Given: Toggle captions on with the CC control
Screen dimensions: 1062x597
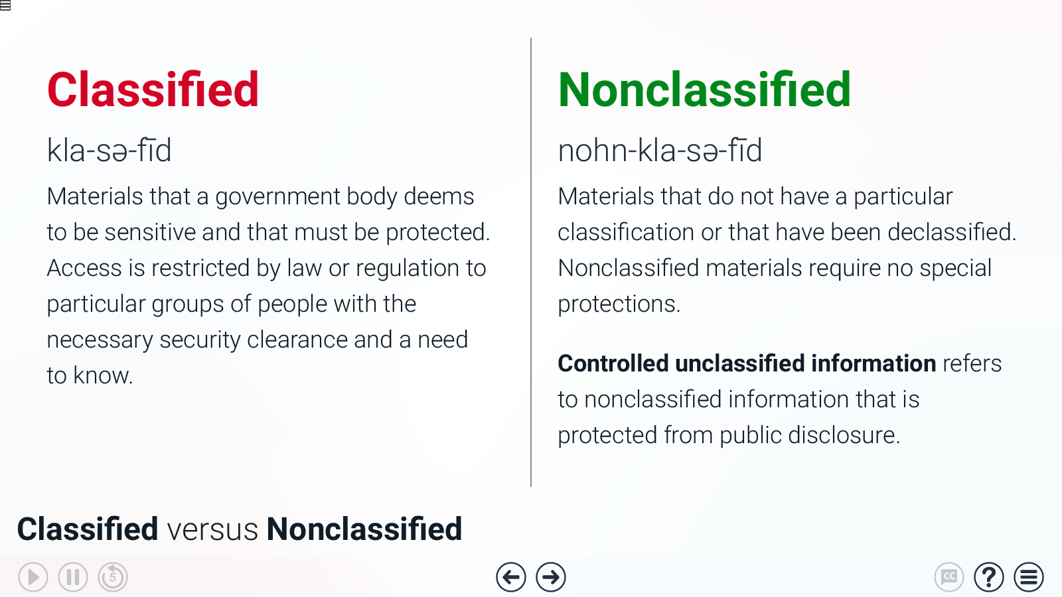Looking at the screenshot, I should (949, 576).
